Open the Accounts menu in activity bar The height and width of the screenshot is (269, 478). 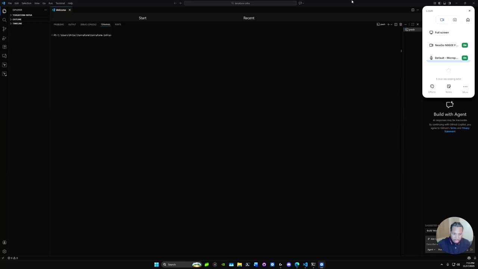(4, 242)
